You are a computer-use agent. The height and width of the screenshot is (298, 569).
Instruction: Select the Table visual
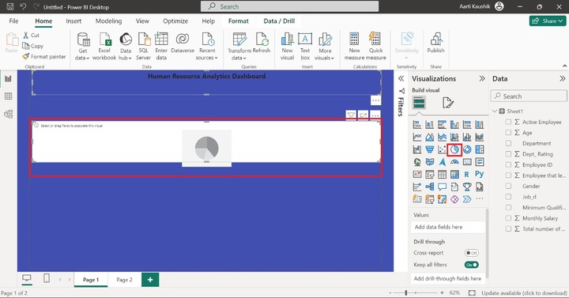point(442,175)
